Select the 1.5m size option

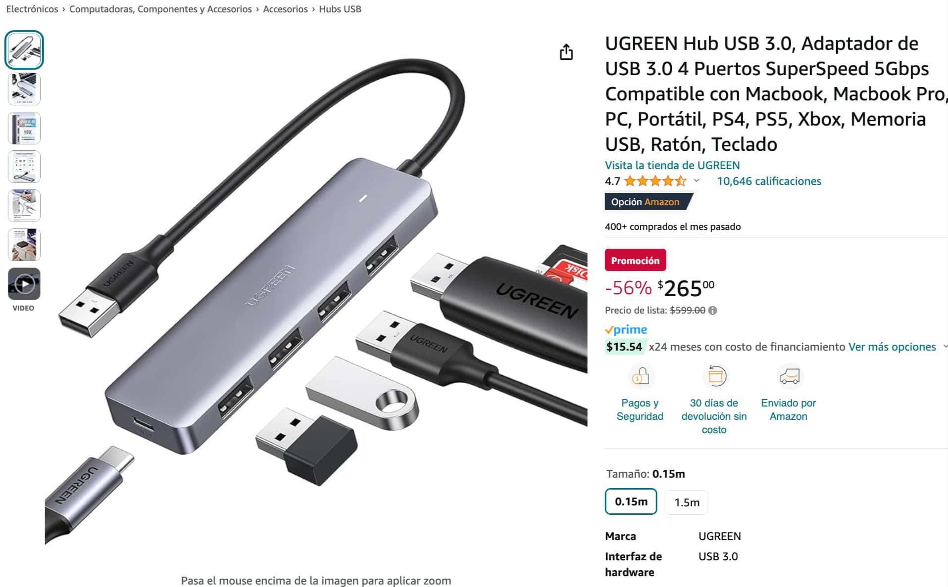point(687,502)
